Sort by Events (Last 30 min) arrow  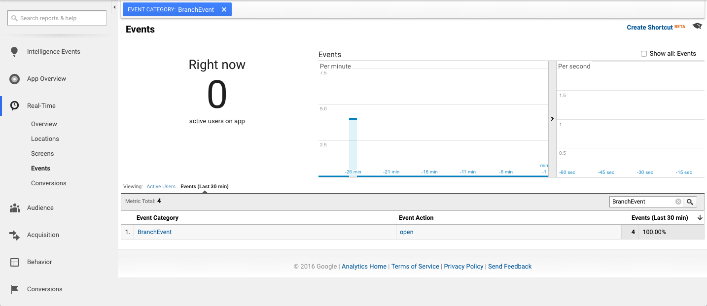700,218
